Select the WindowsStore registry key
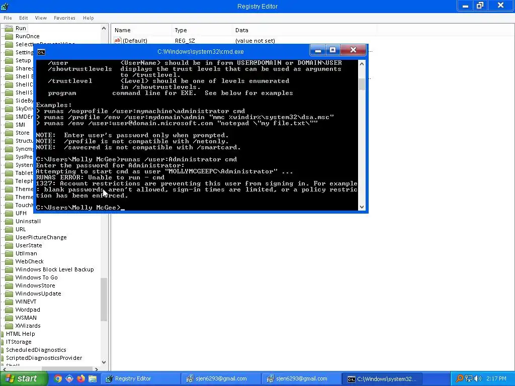This screenshot has height=386, width=515. click(x=35, y=285)
